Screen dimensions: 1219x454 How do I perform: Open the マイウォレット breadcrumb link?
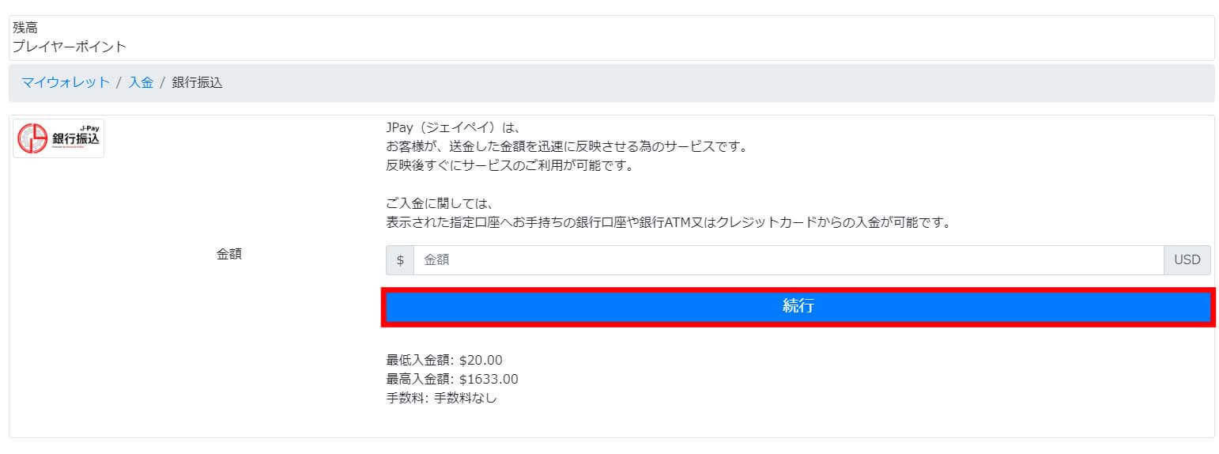[66, 82]
